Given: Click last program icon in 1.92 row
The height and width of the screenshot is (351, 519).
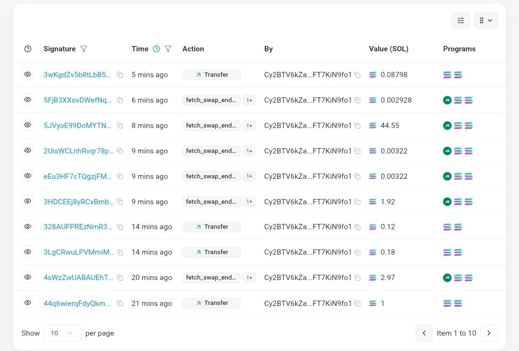Looking at the screenshot, I should [x=469, y=202].
